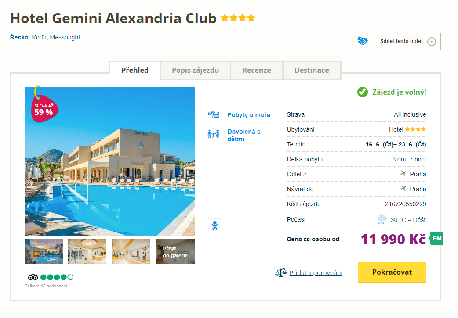Click the Přidat k porovnání link
458x318 pixels.
coord(316,273)
